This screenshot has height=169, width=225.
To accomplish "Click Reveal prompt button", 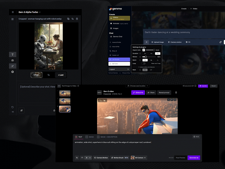I will [164, 93].
